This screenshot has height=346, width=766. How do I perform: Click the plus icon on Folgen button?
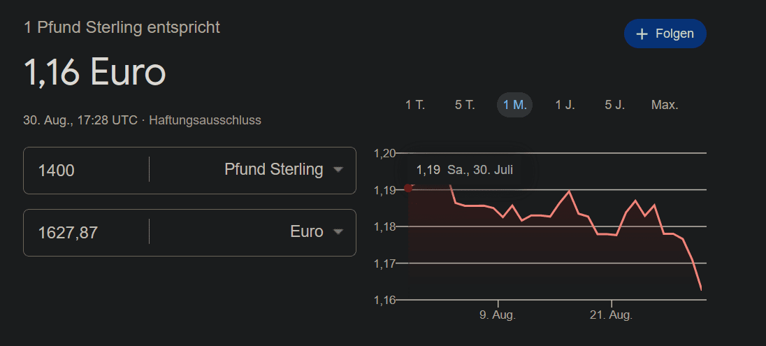[642, 34]
